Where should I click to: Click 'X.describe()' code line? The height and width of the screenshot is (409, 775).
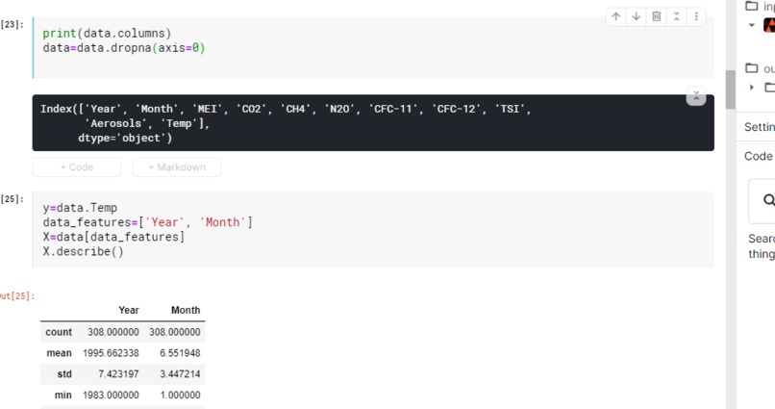pyautogui.click(x=83, y=251)
